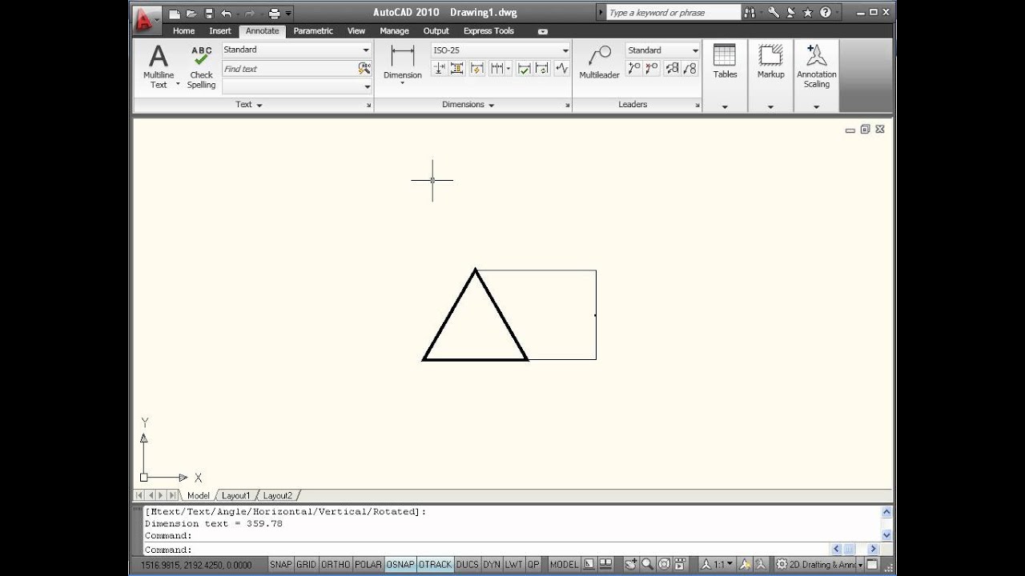
Task: Click the rightmost icon in the Leaders row
Action: 690,69
